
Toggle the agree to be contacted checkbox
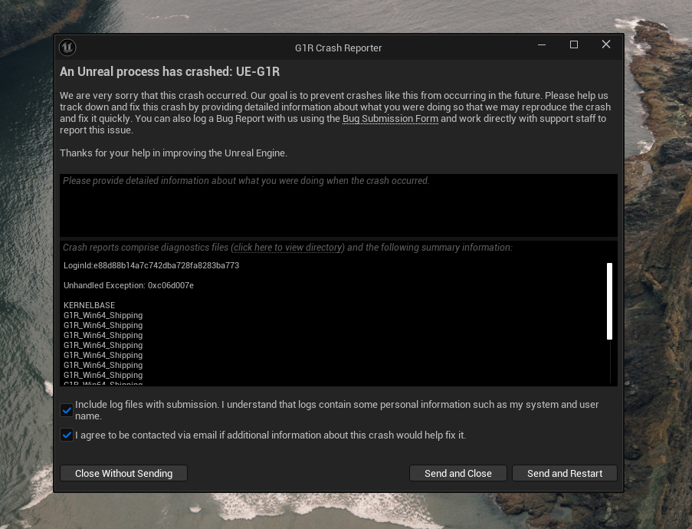click(x=67, y=435)
